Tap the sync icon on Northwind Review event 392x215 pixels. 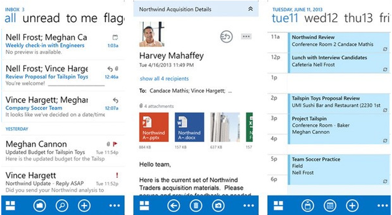coord(384,49)
